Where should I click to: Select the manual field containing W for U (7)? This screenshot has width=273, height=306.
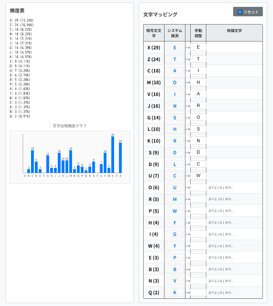coord(198,176)
